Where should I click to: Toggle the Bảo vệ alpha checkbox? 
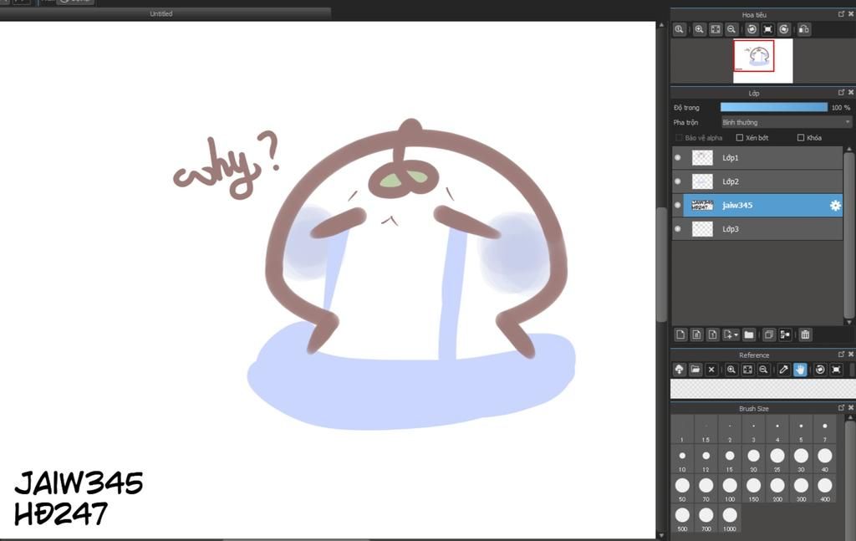coord(679,138)
